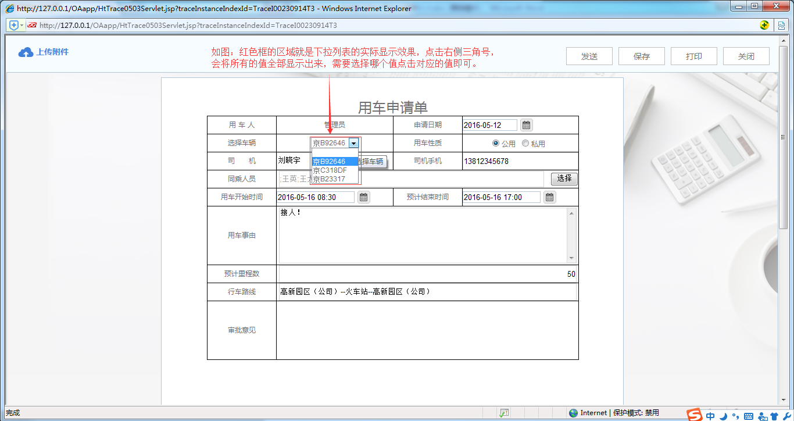Viewport: 794px width, 421px height.
Task: Click the 上传附件 cloud upload icon
Action: (x=25, y=52)
